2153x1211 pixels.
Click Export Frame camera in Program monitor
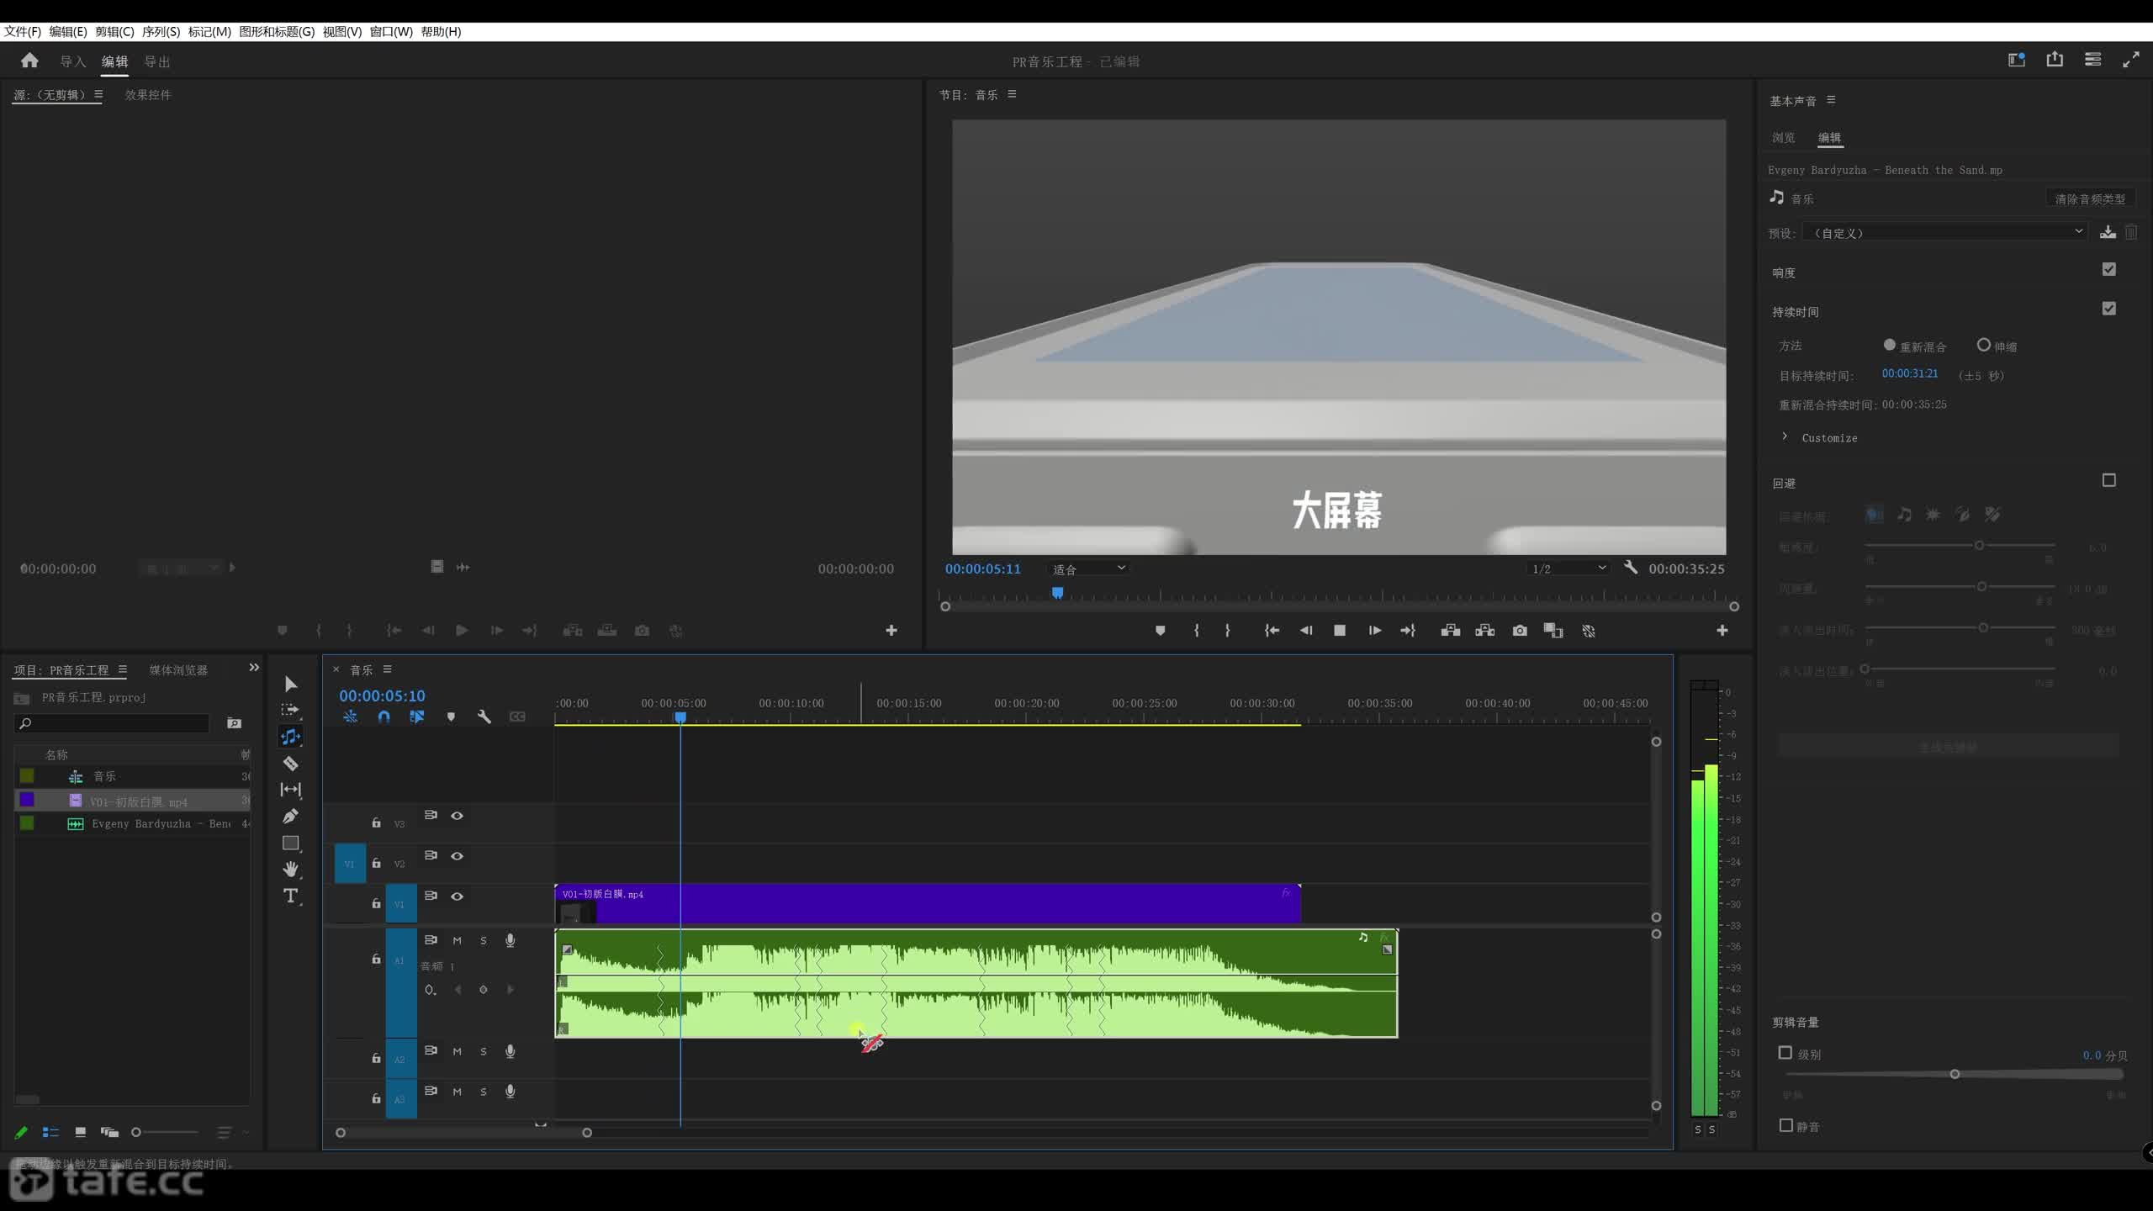[1520, 631]
